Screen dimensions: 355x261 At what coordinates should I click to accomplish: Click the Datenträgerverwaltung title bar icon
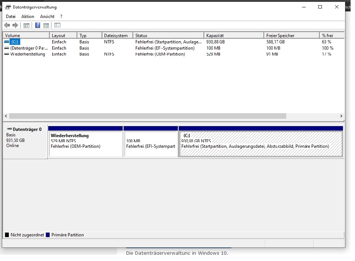(8, 7)
